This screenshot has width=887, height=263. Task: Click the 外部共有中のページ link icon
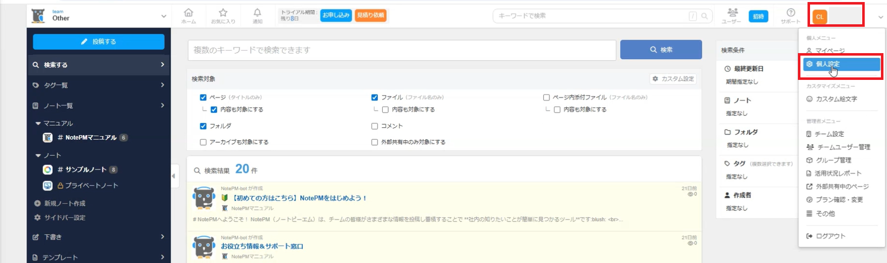coord(810,187)
